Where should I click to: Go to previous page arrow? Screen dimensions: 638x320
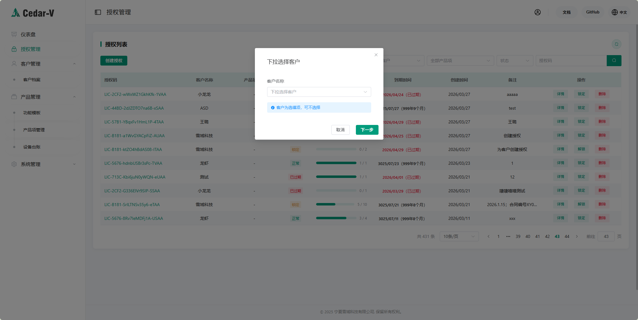click(x=489, y=236)
